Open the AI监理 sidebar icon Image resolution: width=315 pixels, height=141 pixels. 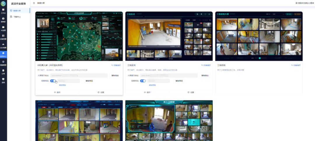tap(3, 28)
